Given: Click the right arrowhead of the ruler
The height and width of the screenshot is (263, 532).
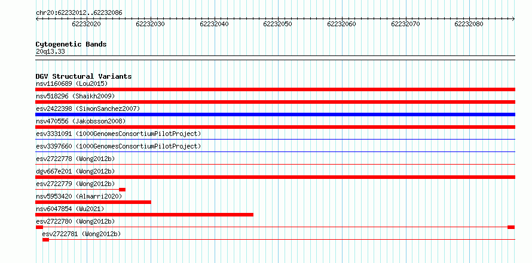Looking at the screenshot, I should [x=513, y=19].
